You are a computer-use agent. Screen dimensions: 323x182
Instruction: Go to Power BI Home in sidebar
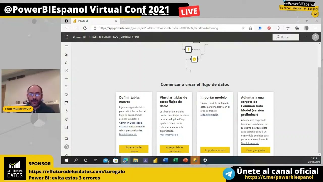point(66,54)
